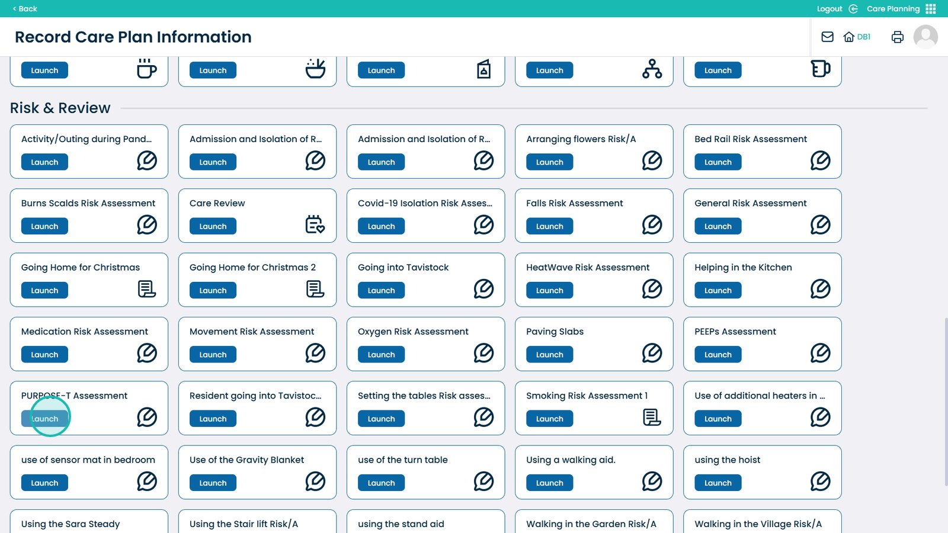Click the Logout icon

click(853, 9)
